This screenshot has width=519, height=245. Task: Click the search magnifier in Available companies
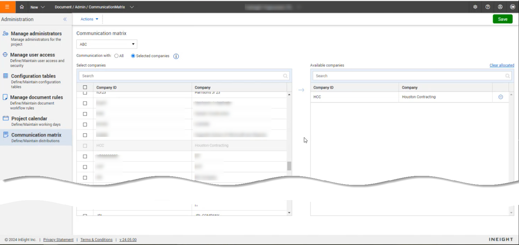(508, 76)
